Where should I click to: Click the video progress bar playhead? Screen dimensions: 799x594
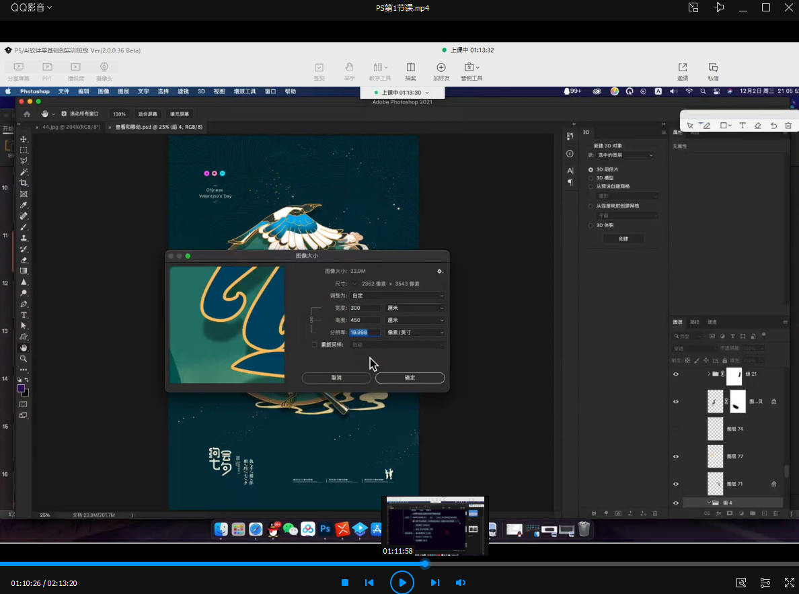tap(425, 564)
